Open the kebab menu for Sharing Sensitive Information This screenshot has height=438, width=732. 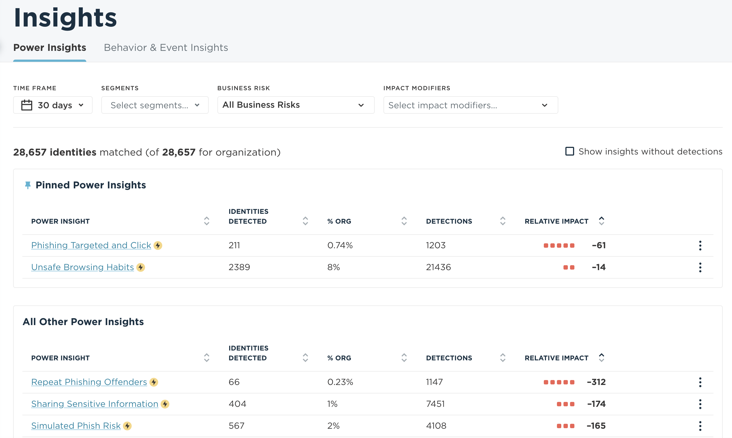click(x=700, y=404)
